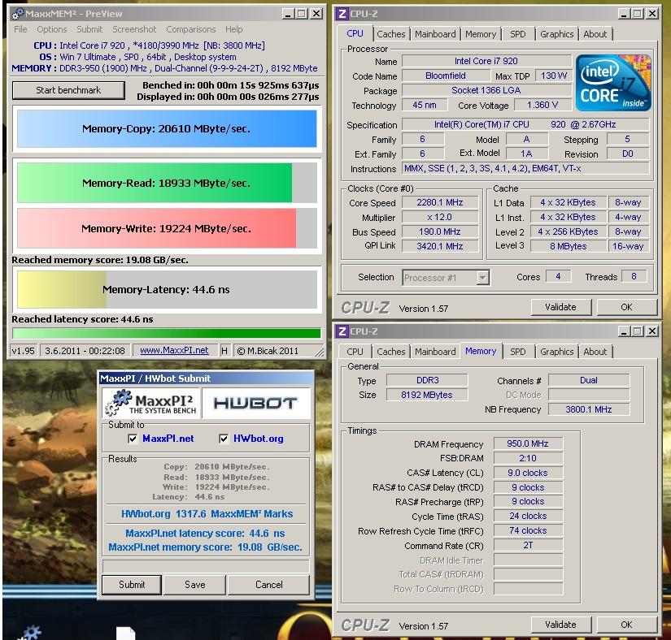Image resolution: width=671 pixels, height=640 pixels.
Task: Click the MaxxMEM² gear icon in title bar
Action: click(18, 14)
